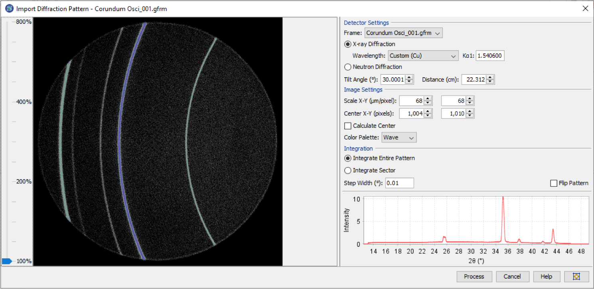This screenshot has height=289, width=594.
Task: Open the Color Palette Wave dropdown
Action: coord(399,138)
